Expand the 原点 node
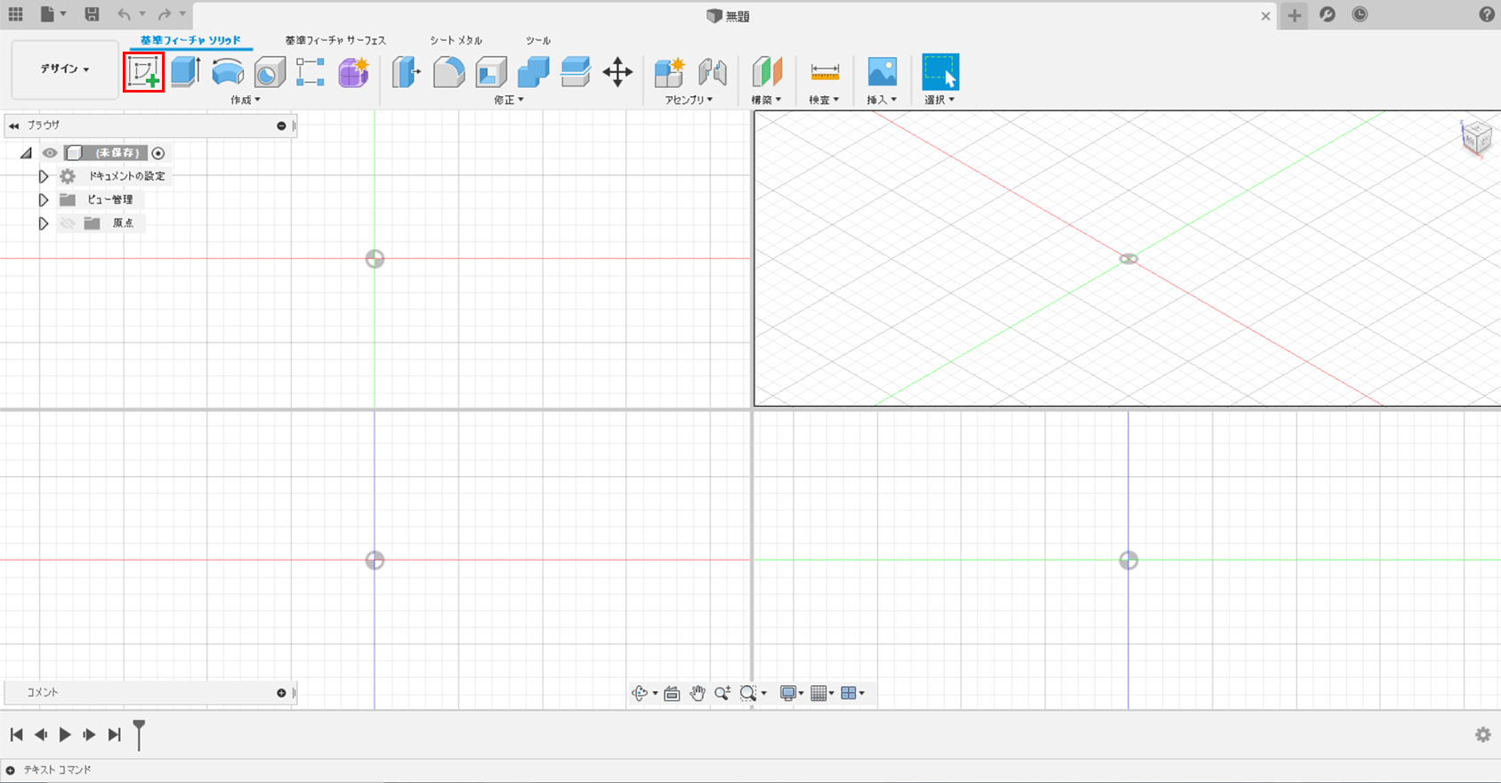This screenshot has height=783, width=1501. [43, 223]
